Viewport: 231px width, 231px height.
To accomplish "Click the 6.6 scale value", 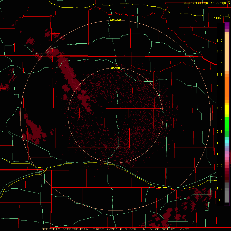I will pos(219,74).
